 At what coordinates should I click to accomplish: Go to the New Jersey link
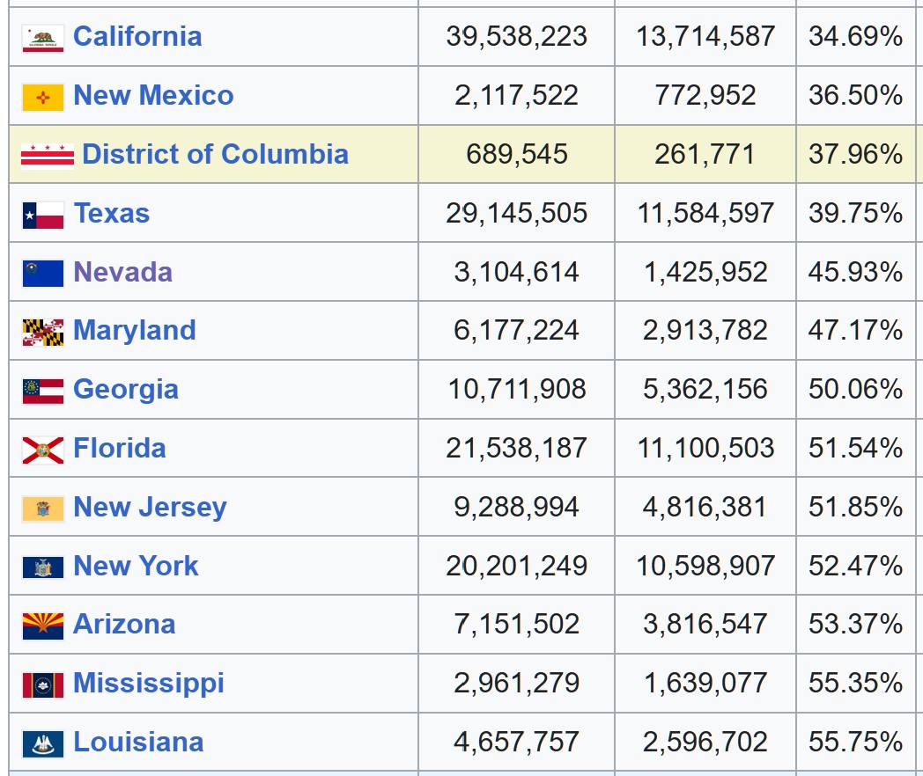[150, 507]
